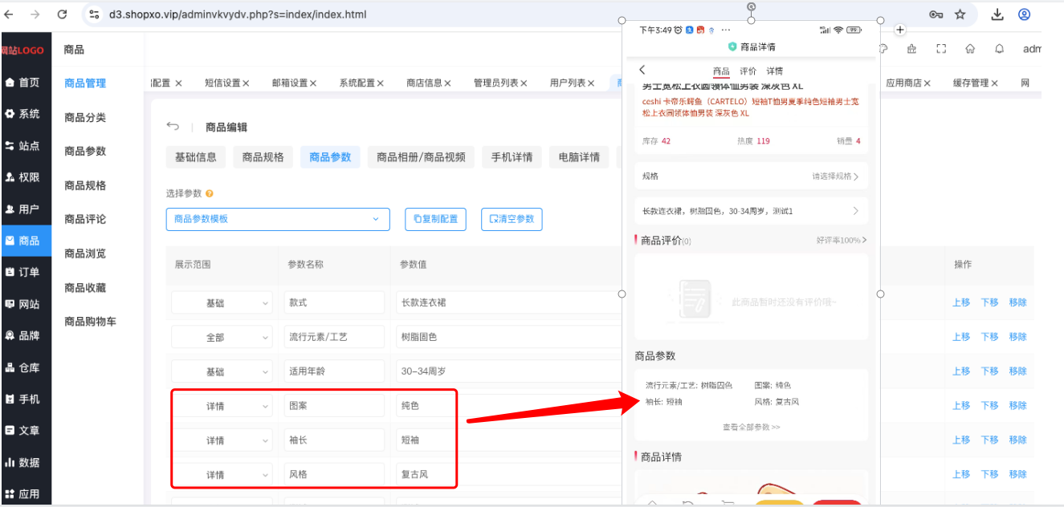Select the 电脑详情 tab
1064x507 pixels.
[580, 157]
